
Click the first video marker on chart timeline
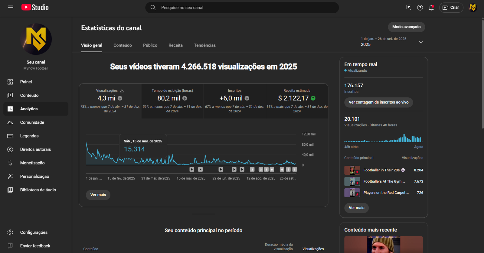(192, 170)
